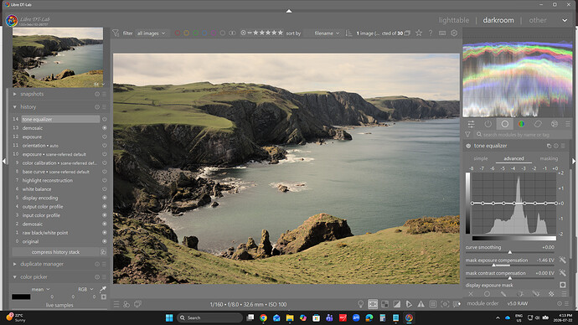Open tone equalizer presets menu
The image size is (578, 325).
click(x=563, y=146)
